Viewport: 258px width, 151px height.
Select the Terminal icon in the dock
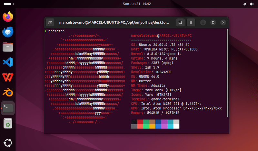pos(8,108)
